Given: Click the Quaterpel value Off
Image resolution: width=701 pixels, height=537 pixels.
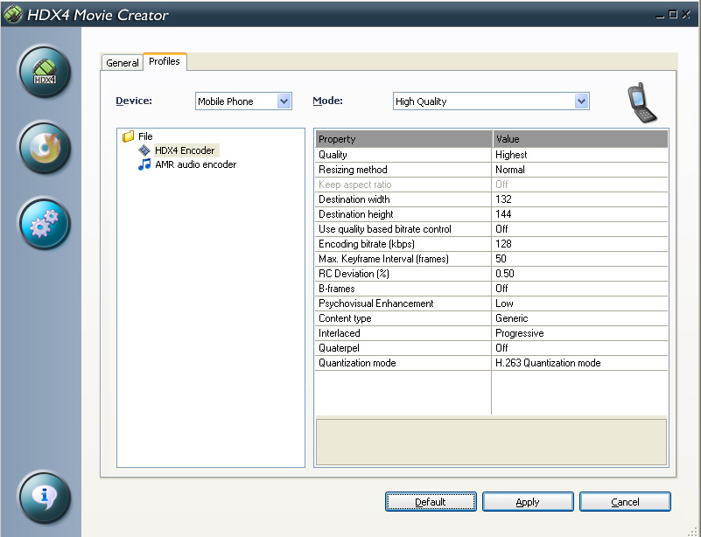Looking at the screenshot, I should click(501, 348).
